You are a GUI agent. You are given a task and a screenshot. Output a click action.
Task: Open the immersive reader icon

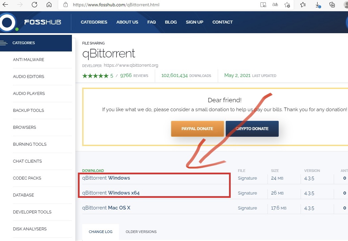coord(263,5)
